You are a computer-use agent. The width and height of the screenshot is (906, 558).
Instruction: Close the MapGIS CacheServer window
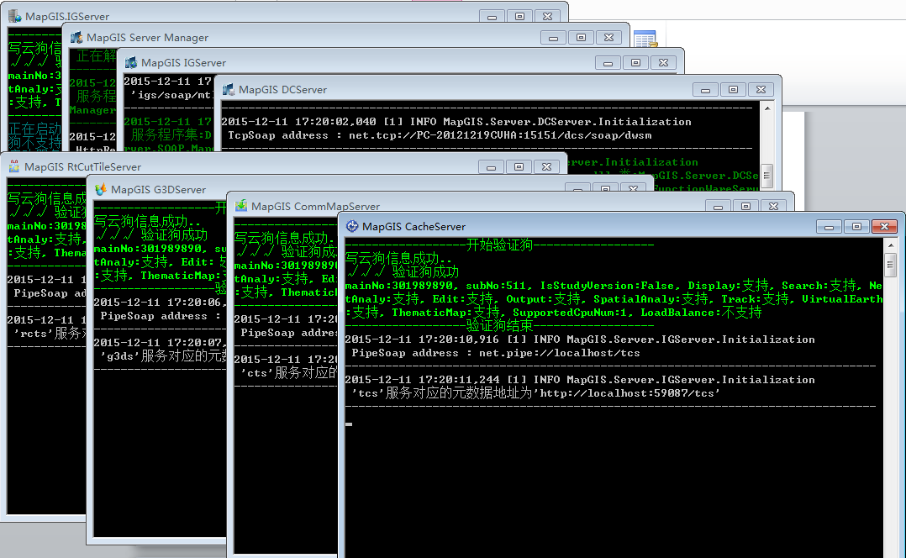pos(884,226)
